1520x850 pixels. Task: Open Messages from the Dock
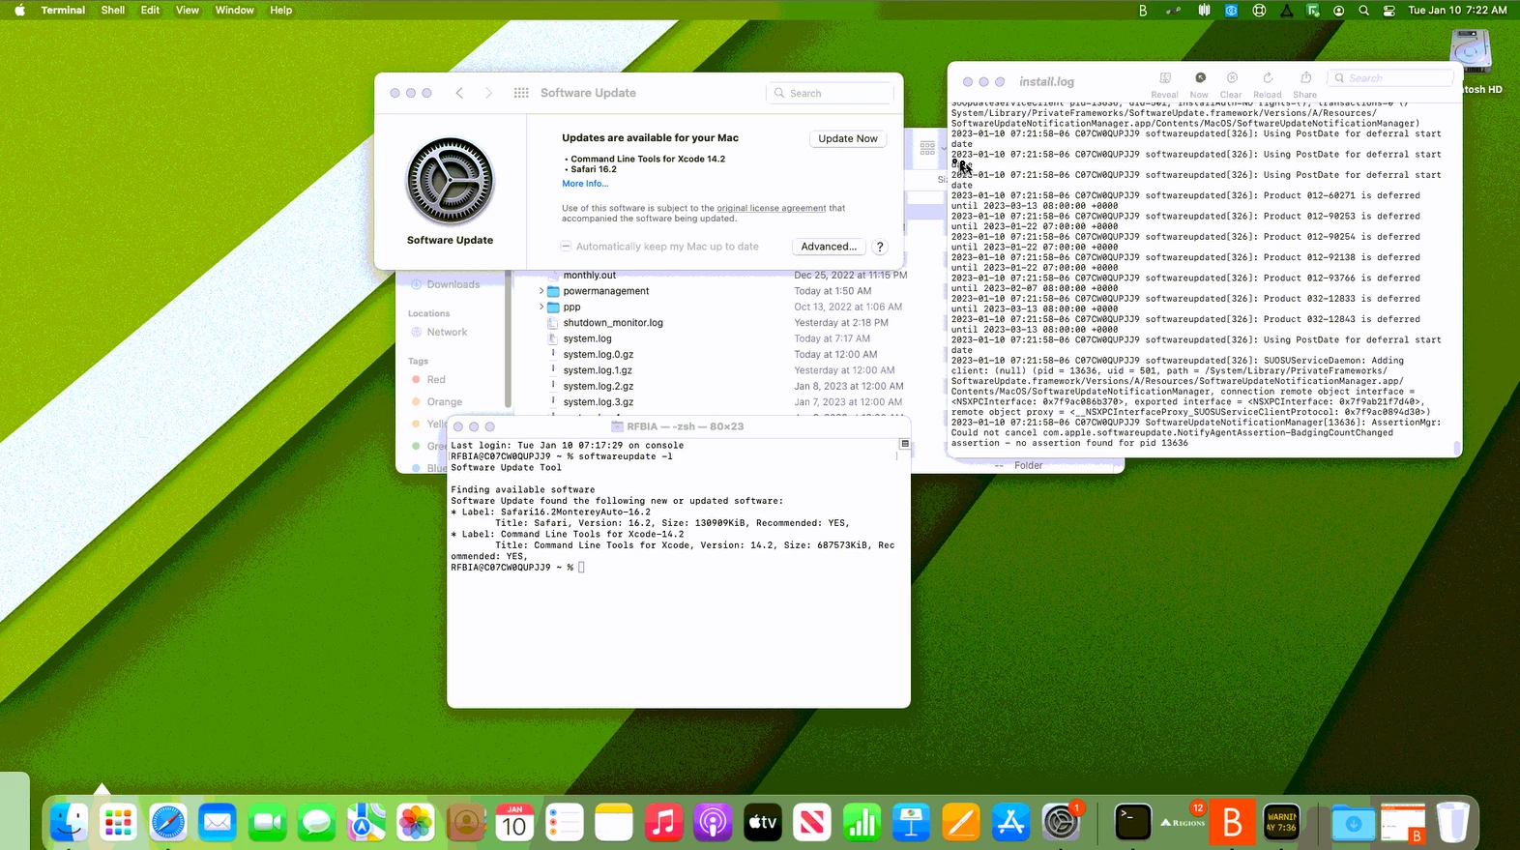(x=316, y=823)
